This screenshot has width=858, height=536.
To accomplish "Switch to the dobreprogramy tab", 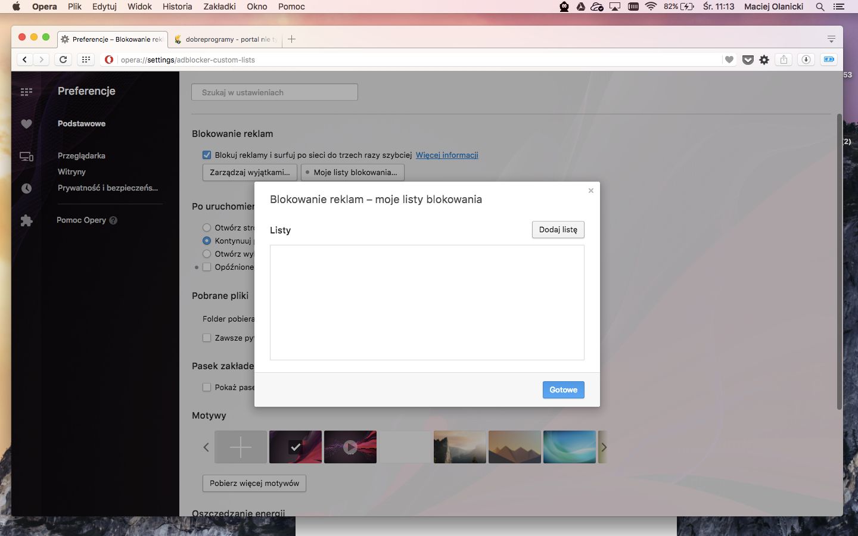I will click(226, 39).
